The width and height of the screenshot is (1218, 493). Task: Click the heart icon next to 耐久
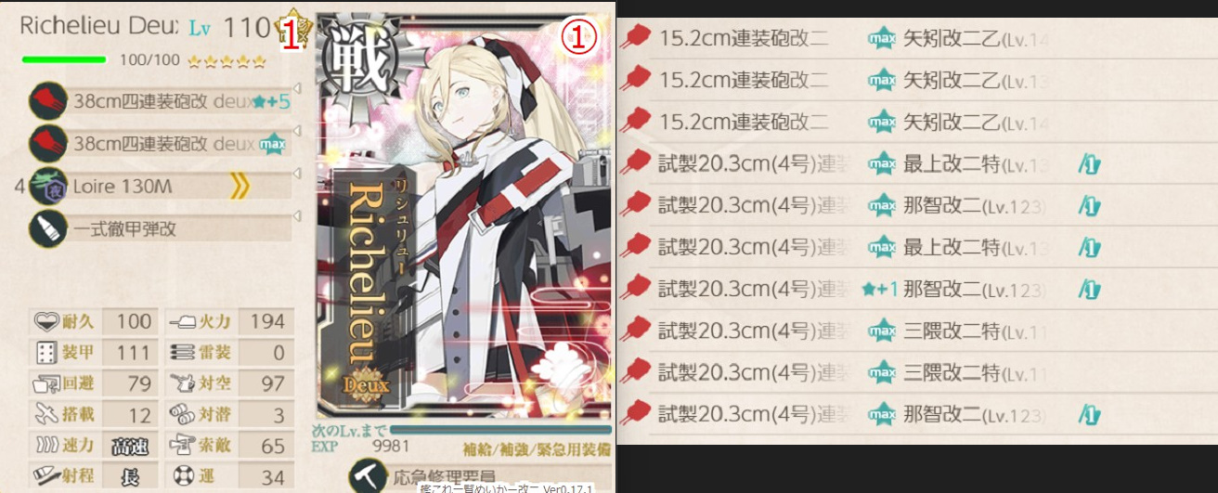(x=46, y=322)
